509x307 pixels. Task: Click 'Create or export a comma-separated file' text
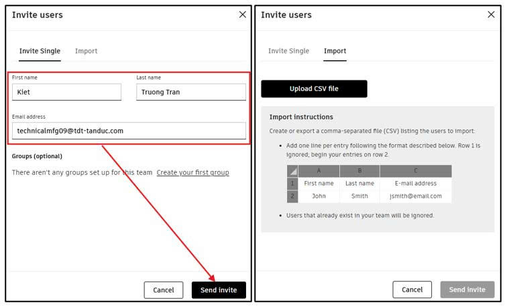(372, 131)
